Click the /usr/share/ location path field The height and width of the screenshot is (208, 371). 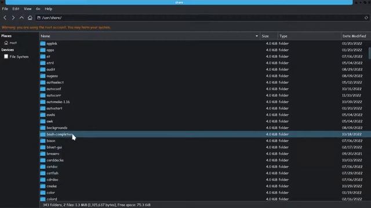point(202,18)
